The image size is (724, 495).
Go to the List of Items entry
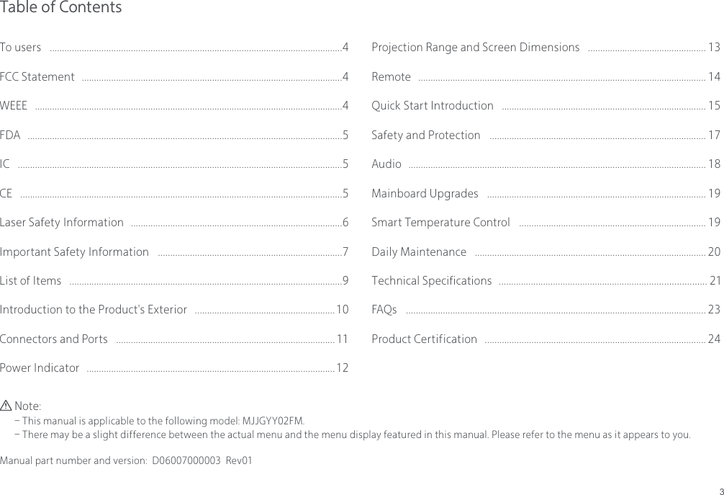(x=31, y=280)
